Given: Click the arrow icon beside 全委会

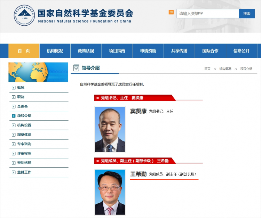Looking at the screenshot, I should [14, 106].
